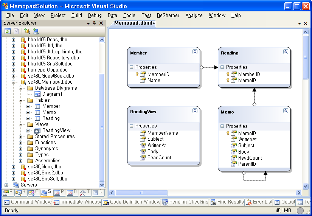
Task: Open the Code Definition Window
Action: pyautogui.click(x=132, y=202)
